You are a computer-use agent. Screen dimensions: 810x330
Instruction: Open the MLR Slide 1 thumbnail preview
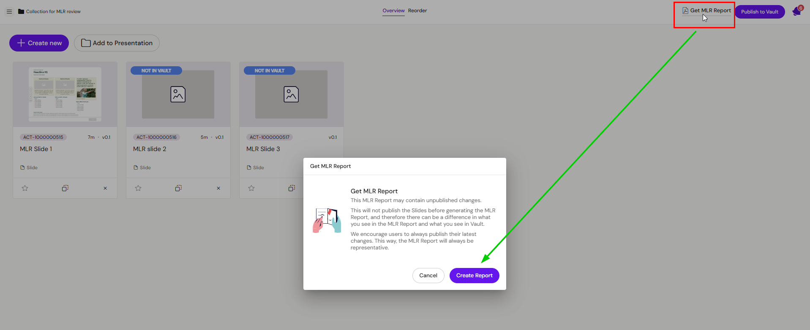point(65,94)
